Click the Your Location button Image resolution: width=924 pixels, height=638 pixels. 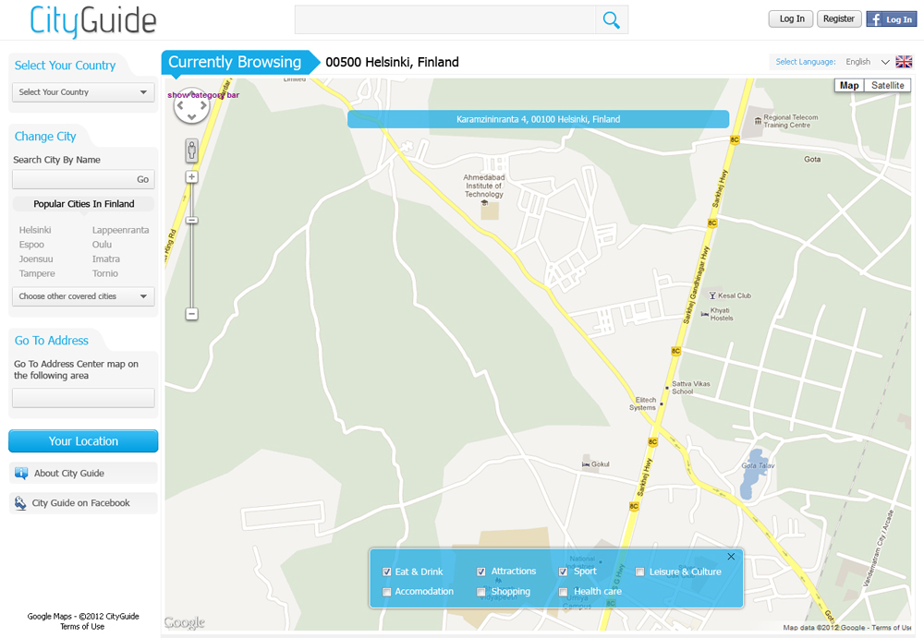(x=83, y=441)
